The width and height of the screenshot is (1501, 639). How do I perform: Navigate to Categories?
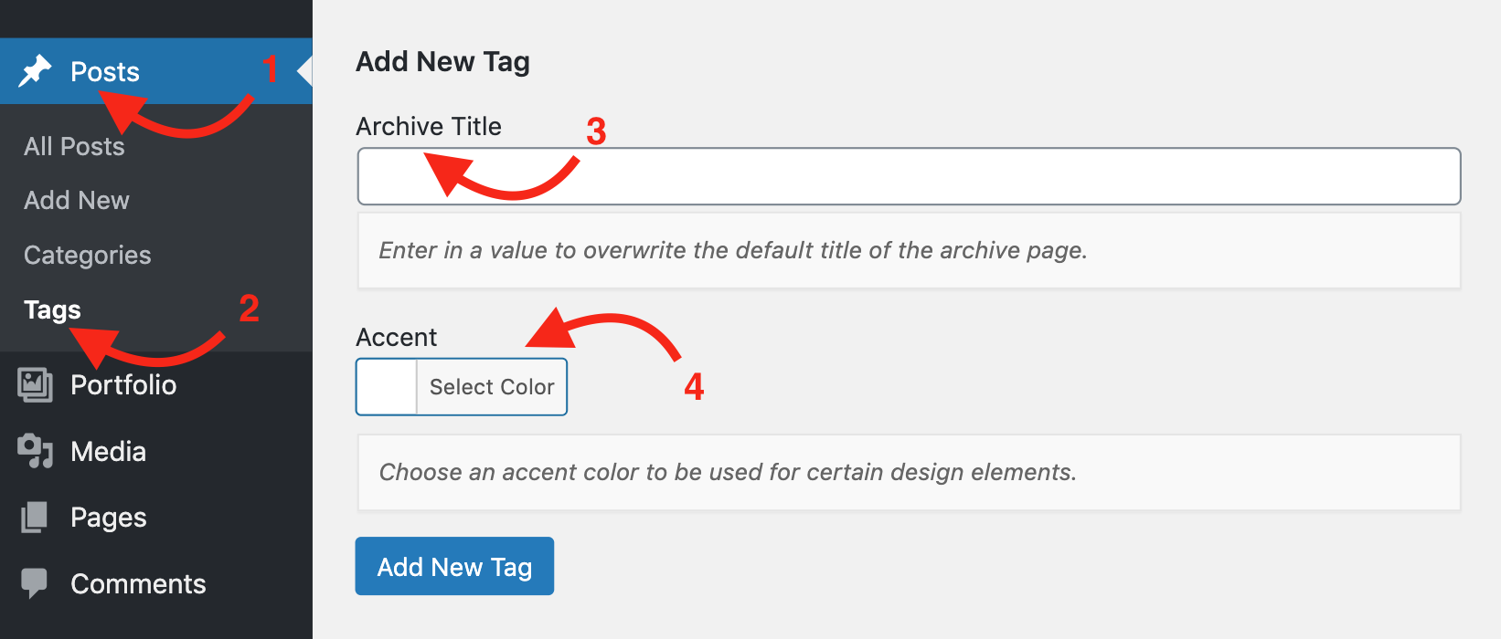pos(87,255)
